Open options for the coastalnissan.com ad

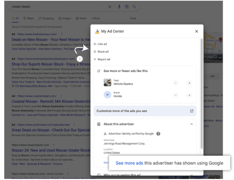[x=61, y=96]
